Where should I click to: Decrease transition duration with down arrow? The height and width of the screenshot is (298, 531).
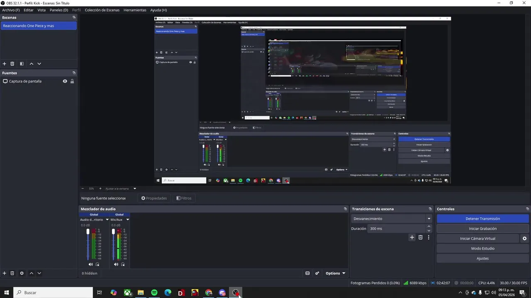click(429, 231)
